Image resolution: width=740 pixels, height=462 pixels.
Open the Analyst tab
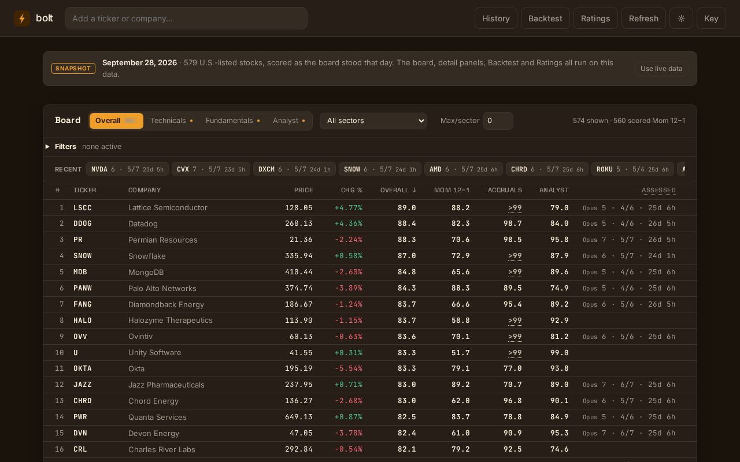289,121
